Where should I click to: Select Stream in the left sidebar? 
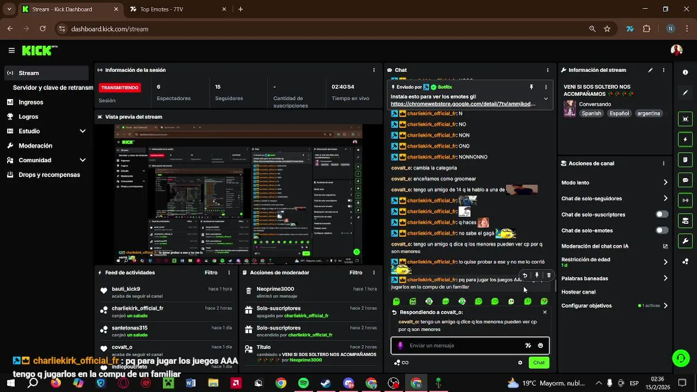(x=47, y=73)
